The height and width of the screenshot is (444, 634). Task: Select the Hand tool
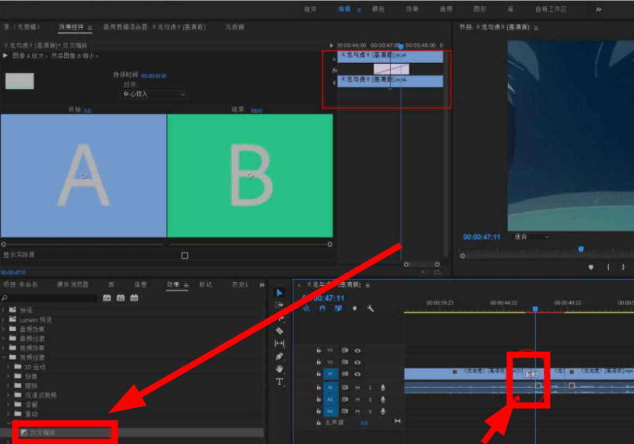[x=280, y=368]
